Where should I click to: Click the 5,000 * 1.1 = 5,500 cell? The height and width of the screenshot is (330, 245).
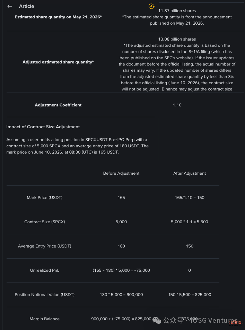[190, 222]
